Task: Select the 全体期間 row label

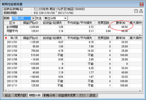Action: [x=12, y=27]
